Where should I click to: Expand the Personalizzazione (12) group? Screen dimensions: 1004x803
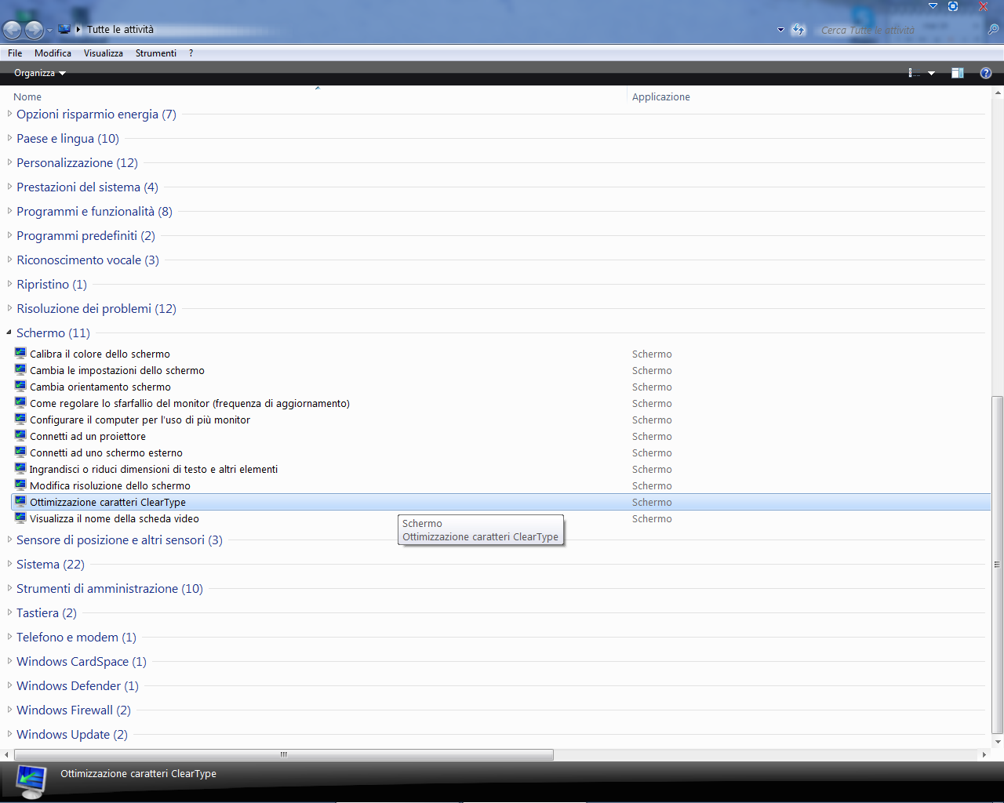(9, 162)
